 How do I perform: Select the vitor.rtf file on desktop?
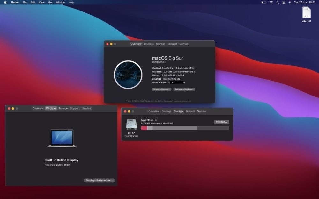pyautogui.click(x=306, y=14)
